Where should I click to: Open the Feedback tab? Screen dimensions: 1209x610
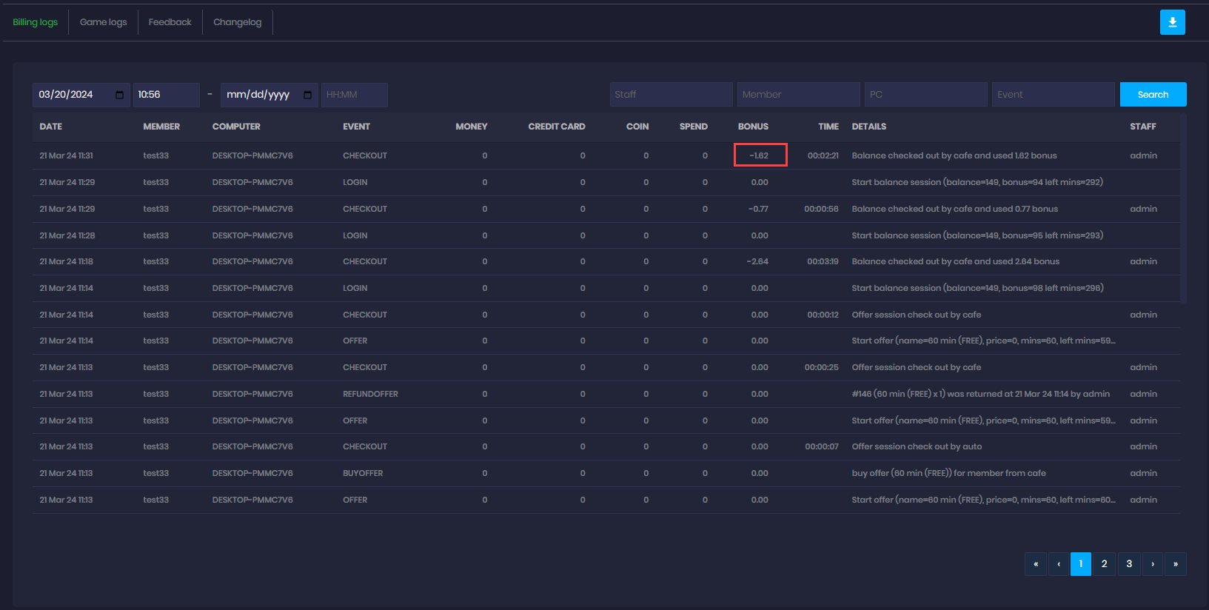(170, 22)
